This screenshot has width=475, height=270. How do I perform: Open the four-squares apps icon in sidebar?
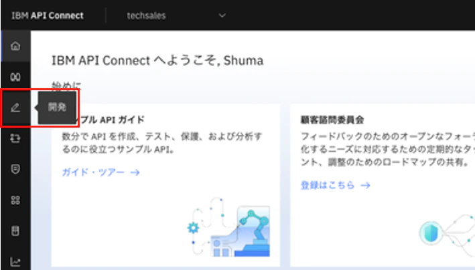(x=15, y=200)
